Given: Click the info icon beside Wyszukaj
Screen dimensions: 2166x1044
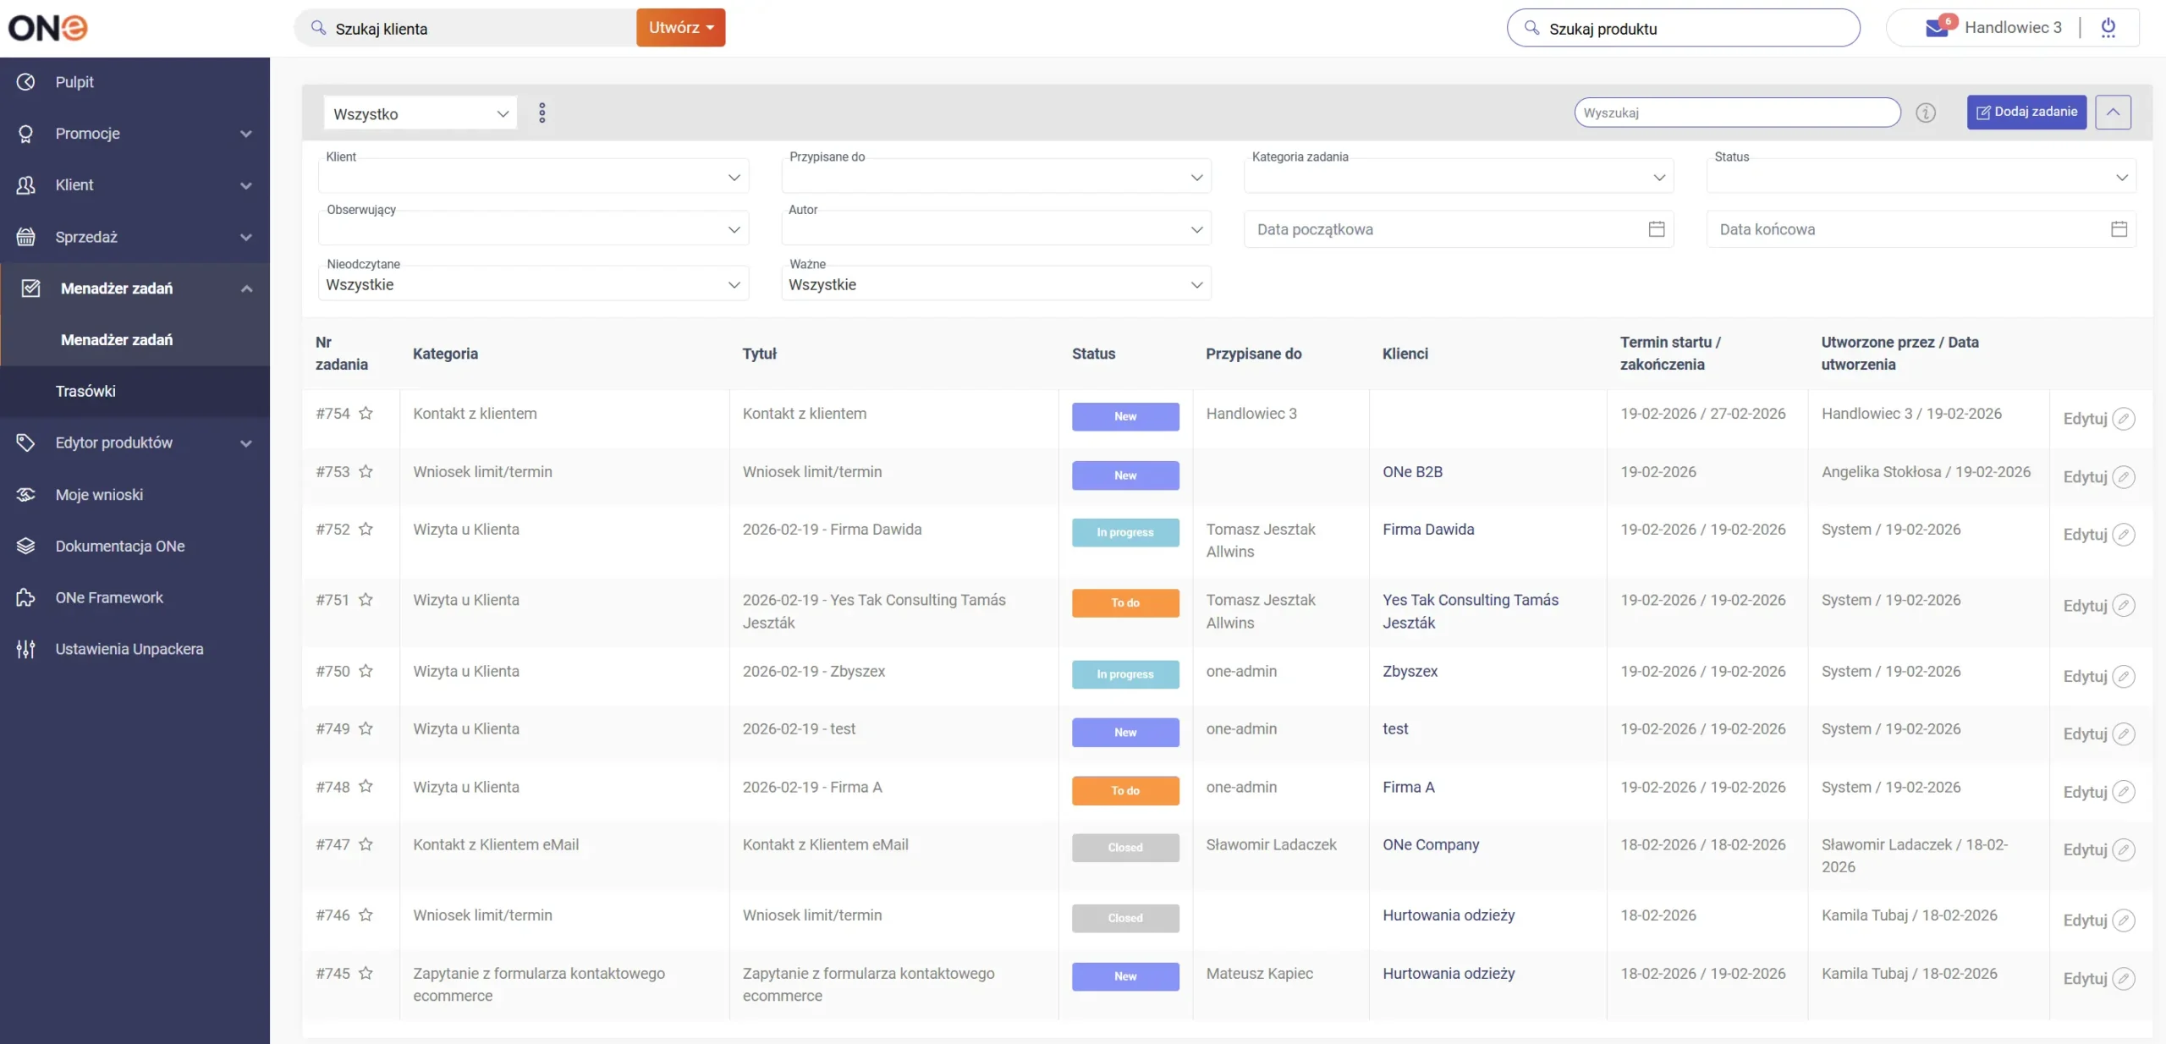Looking at the screenshot, I should click(1925, 113).
